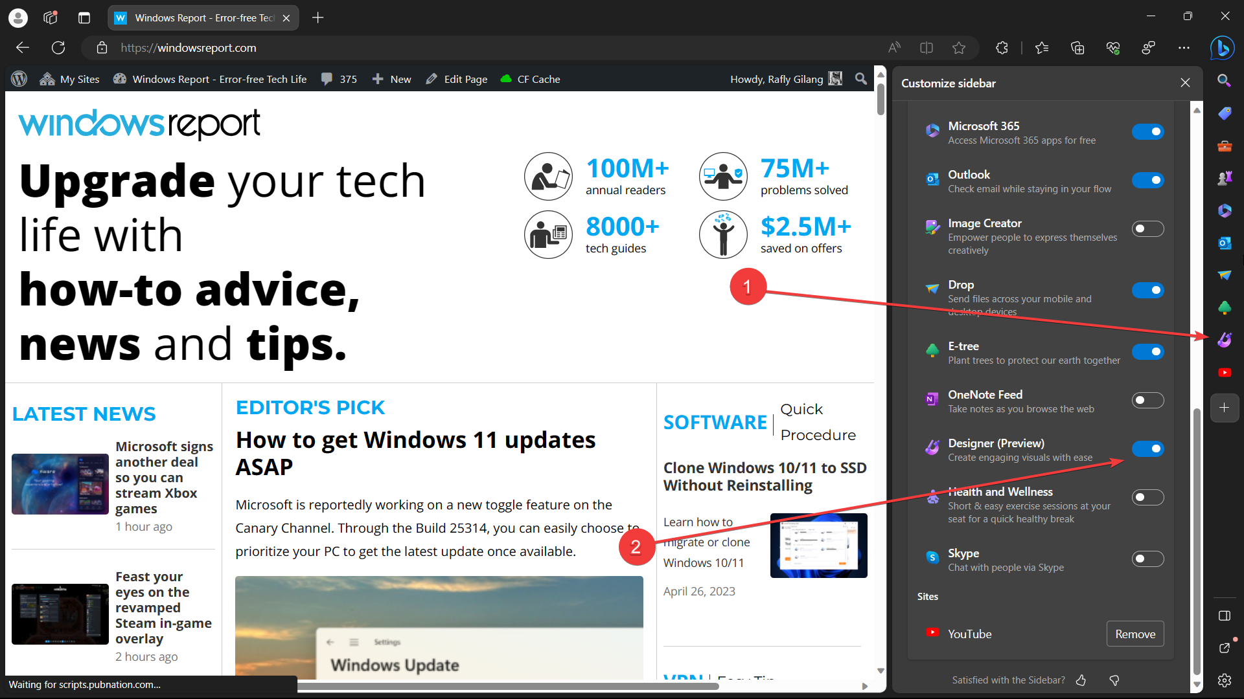Viewport: 1244px width, 699px height.
Task: Open the Collections flyout
Action: coord(1077,47)
